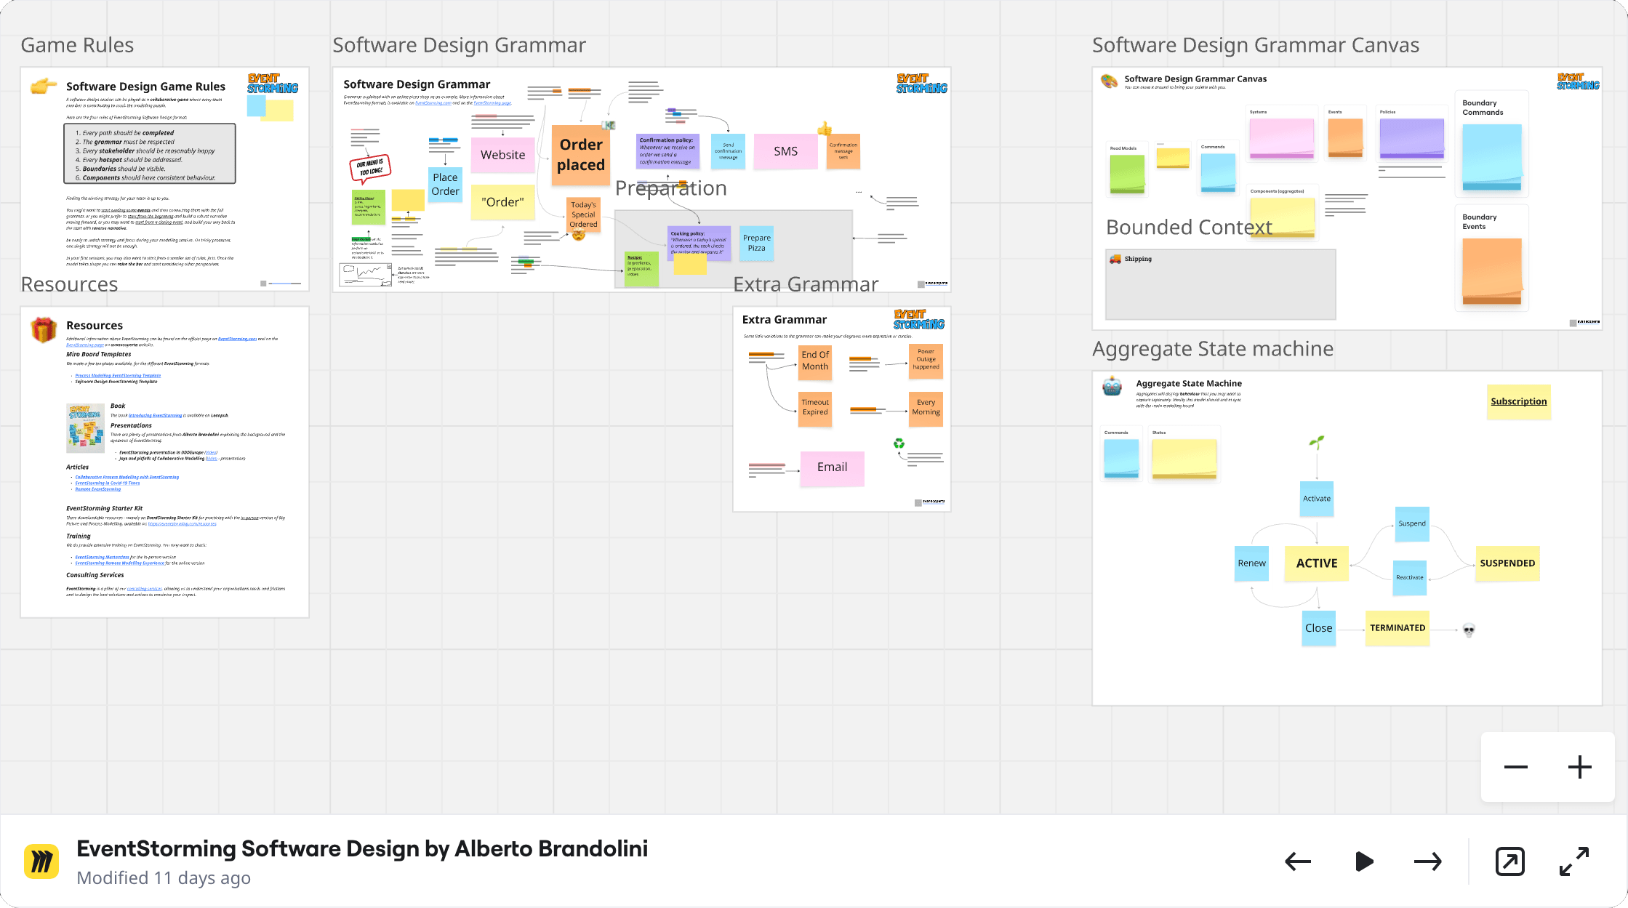Go to the previous frame arrow
Screen dimensions: 1628x908
[1298, 862]
